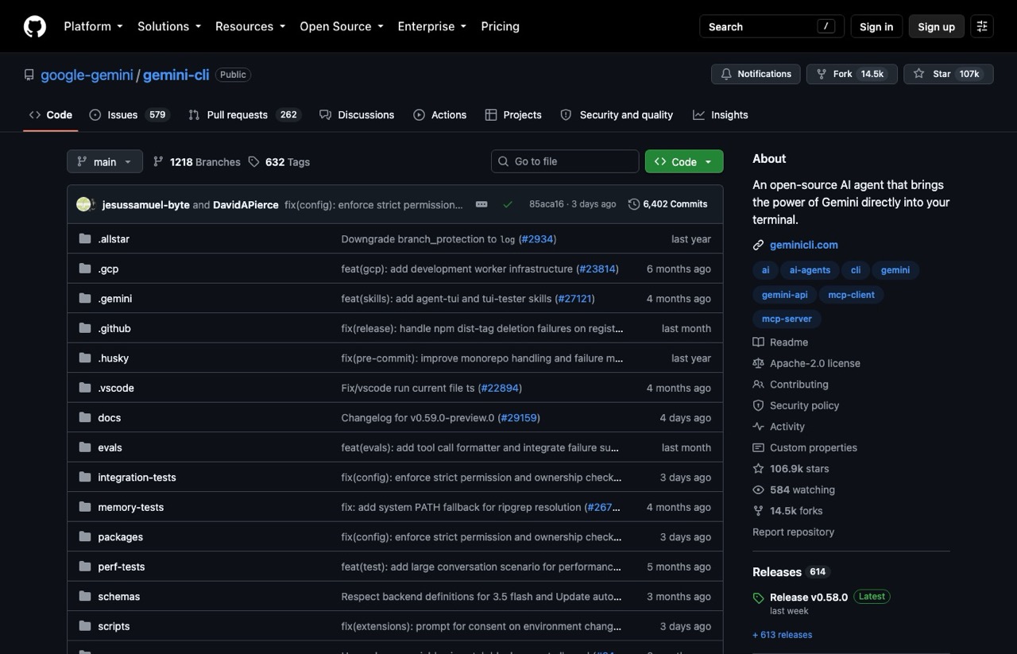Open the Discussions tab

tap(357, 115)
